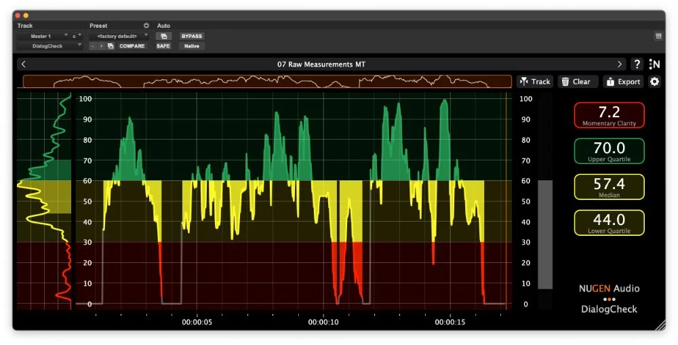The width and height of the screenshot is (678, 345).
Task: Go to previous preset with left chevron
Action: [x=24, y=64]
